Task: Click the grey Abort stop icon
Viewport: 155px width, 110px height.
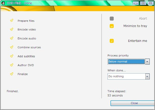Action: pyautogui.click(x=112, y=19)
